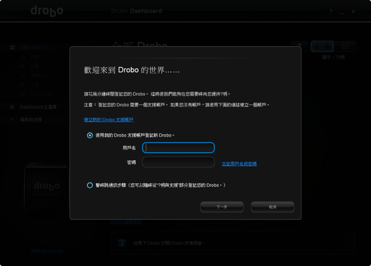The width and height of the screenshot is (371, 266).
Task: Switch to the grid icon view
Action: (322, 46)
